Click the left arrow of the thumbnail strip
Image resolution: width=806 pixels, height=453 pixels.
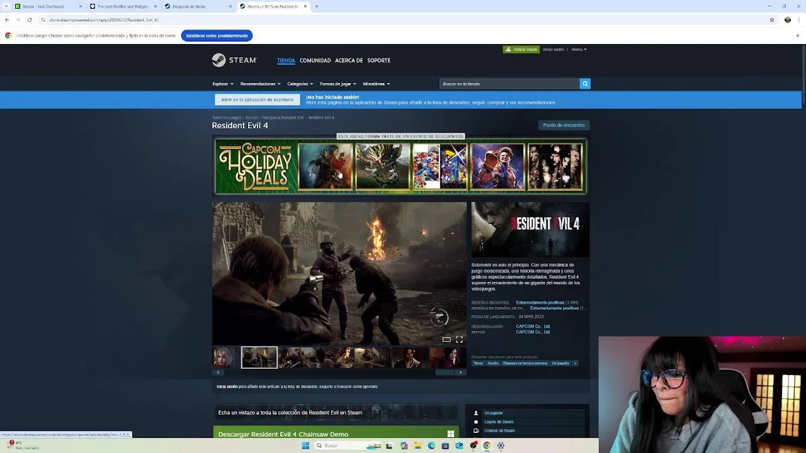coord(218,372)
